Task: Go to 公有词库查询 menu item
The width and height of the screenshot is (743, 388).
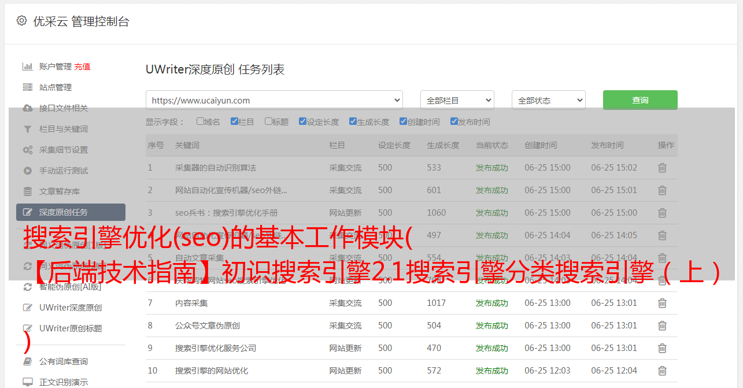Action: click(x=64, y=361)
